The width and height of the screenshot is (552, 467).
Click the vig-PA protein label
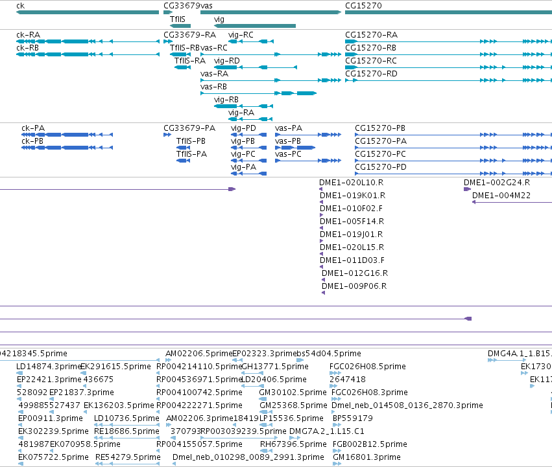[x=244, y=167]
